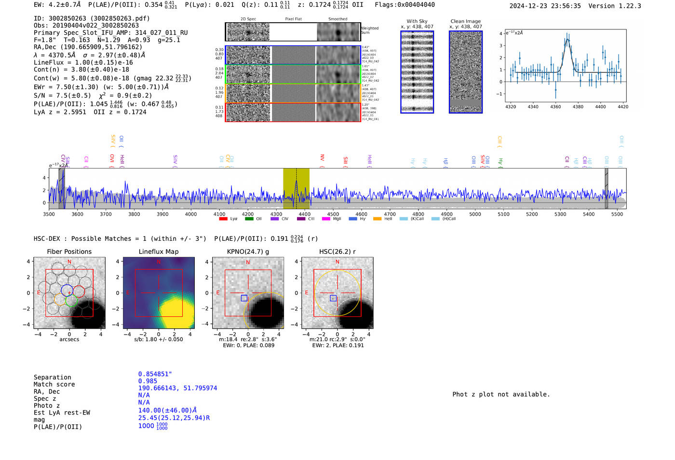
Task: Click the blue-framed Pixel Flat cutout
Action: [x=293, y=55]
